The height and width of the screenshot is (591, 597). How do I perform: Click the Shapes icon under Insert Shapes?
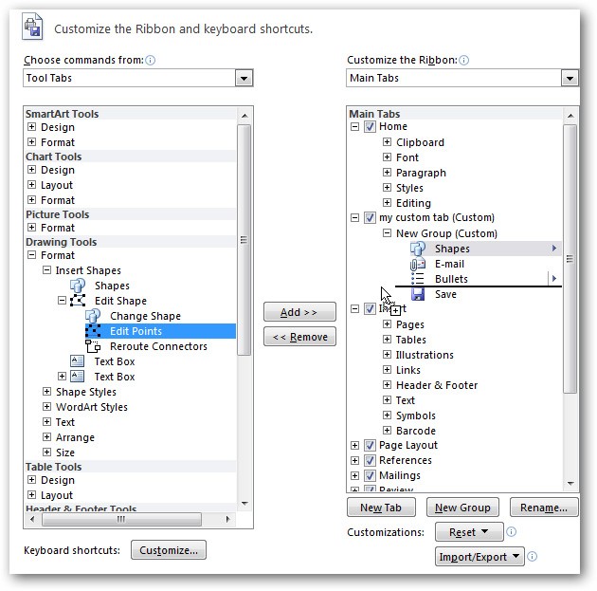tap(78, 286)
